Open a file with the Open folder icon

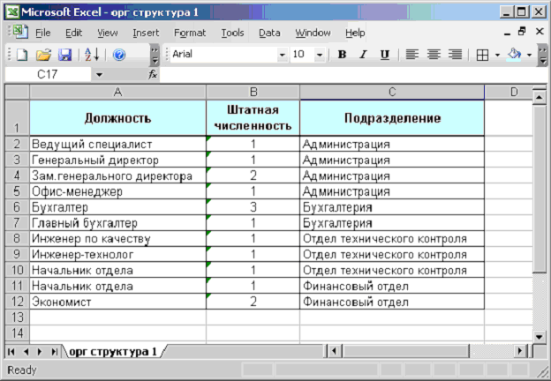[43, 55]
